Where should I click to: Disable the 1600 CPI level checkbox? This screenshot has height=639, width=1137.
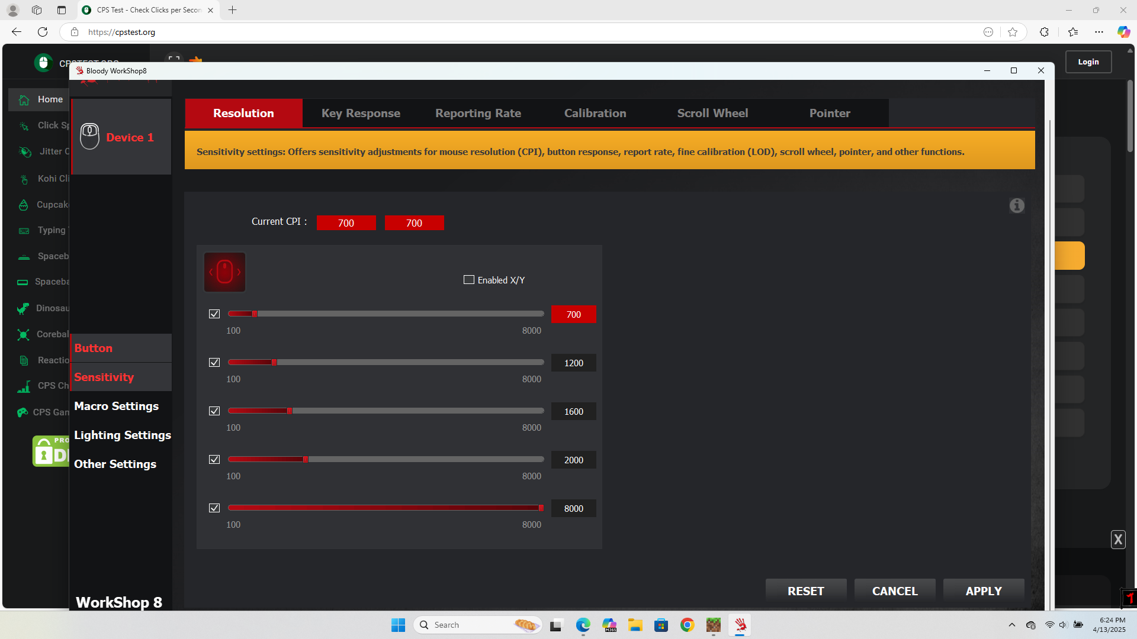click(x=214, y=411)
